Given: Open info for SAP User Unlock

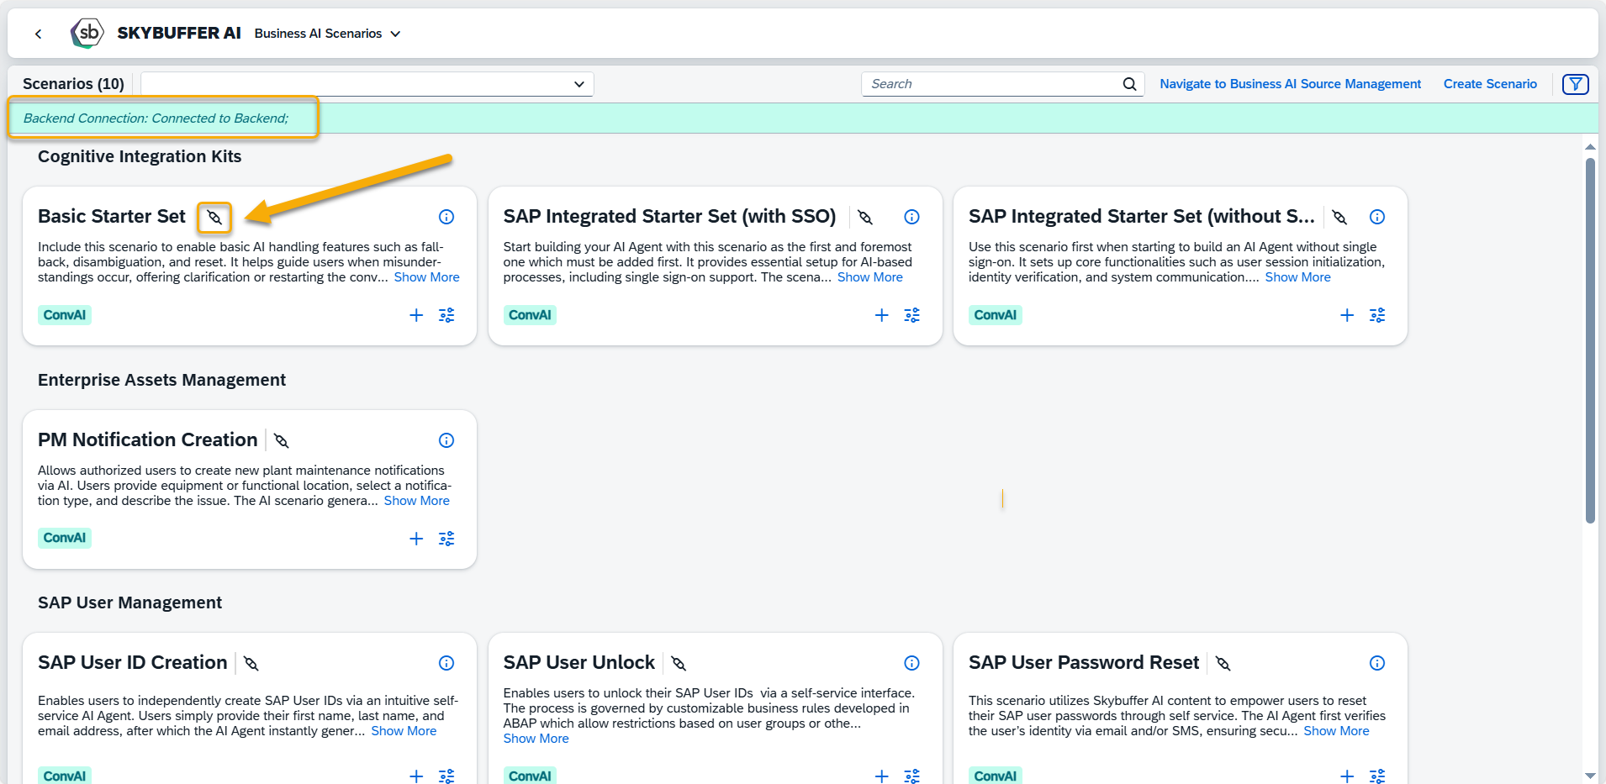Looking at the screenshot, I should click(x=911, y=663).
